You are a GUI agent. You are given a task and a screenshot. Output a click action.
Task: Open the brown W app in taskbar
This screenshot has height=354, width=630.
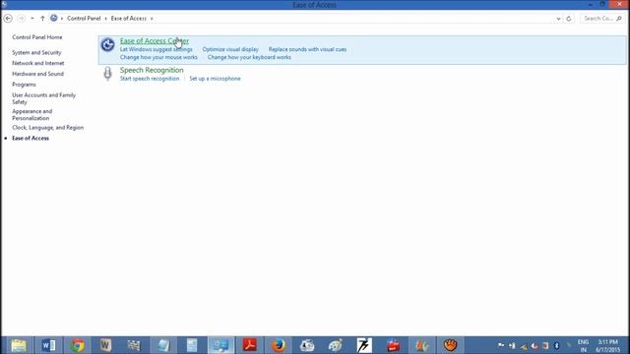pos(105,345)
